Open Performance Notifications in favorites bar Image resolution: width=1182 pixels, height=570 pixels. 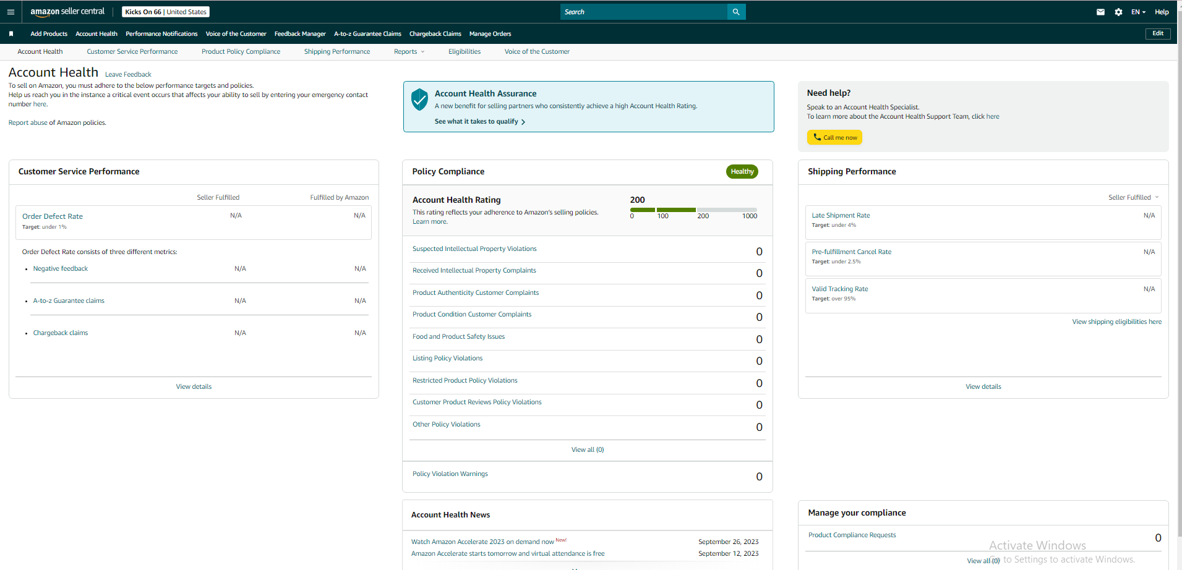tap(161, 34)
